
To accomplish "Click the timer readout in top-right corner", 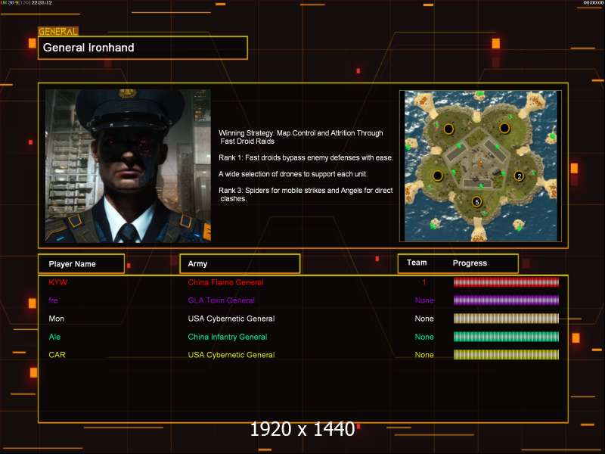I will coord(594,3).
